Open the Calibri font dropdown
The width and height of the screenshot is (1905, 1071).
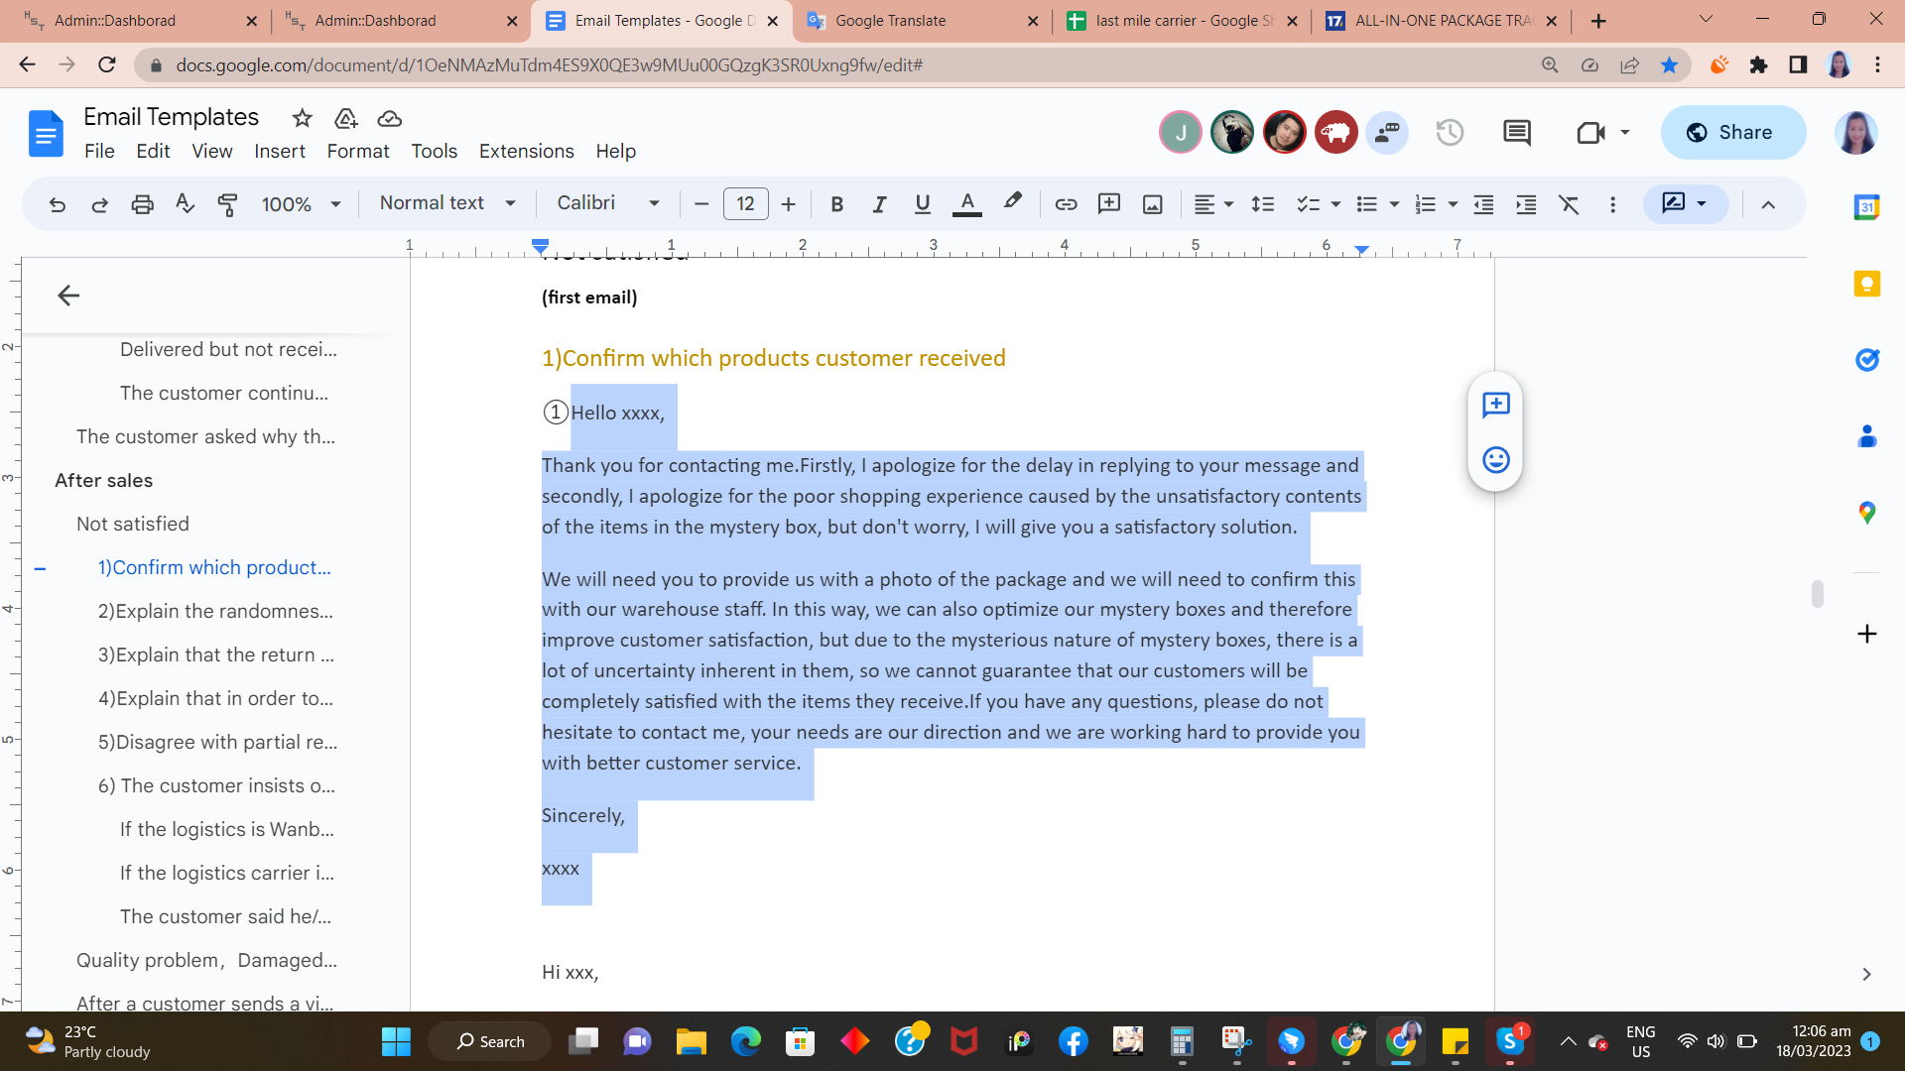click(607, 203)
